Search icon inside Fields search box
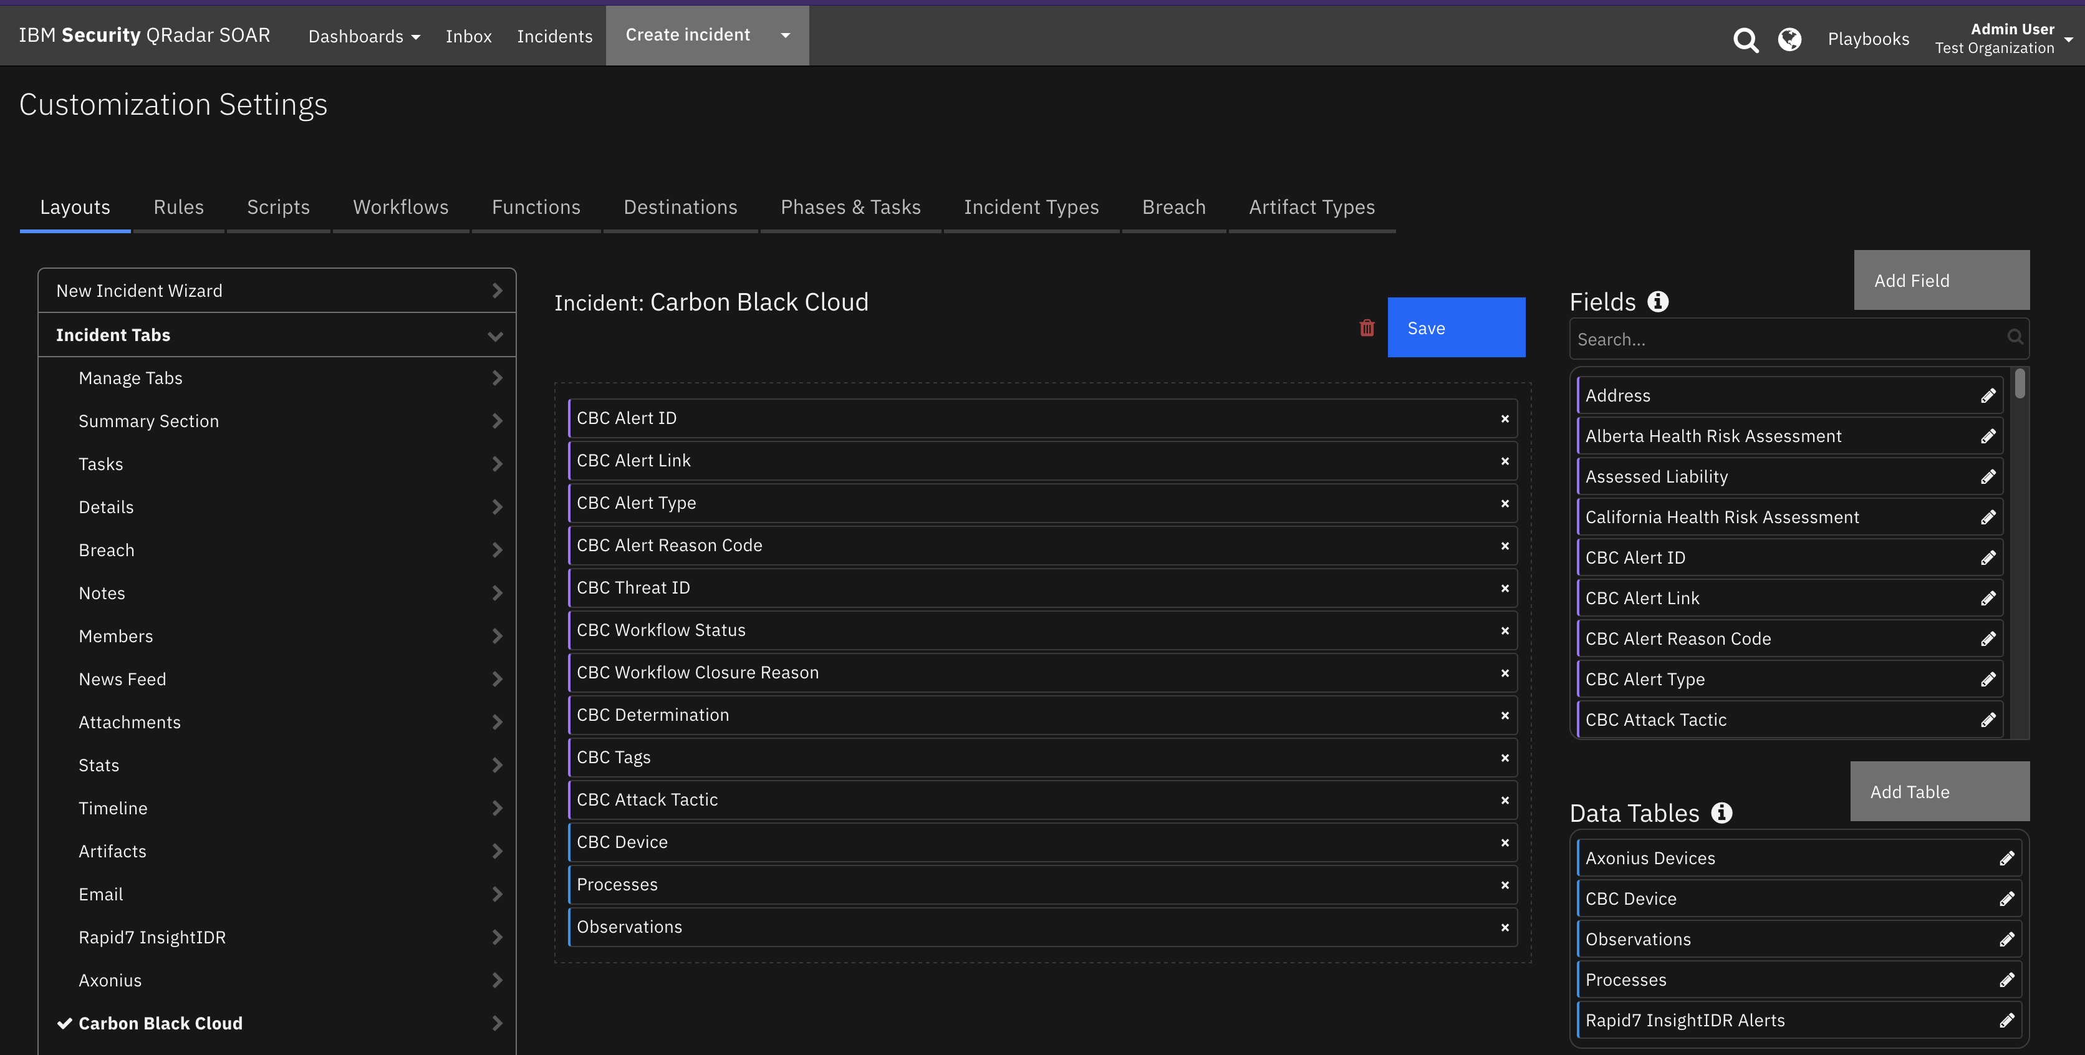2085x1055 pixels. (2015, 337)
